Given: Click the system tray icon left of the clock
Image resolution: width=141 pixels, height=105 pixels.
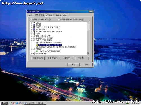Looking at the screenshot, I should [x=128, y=103].
